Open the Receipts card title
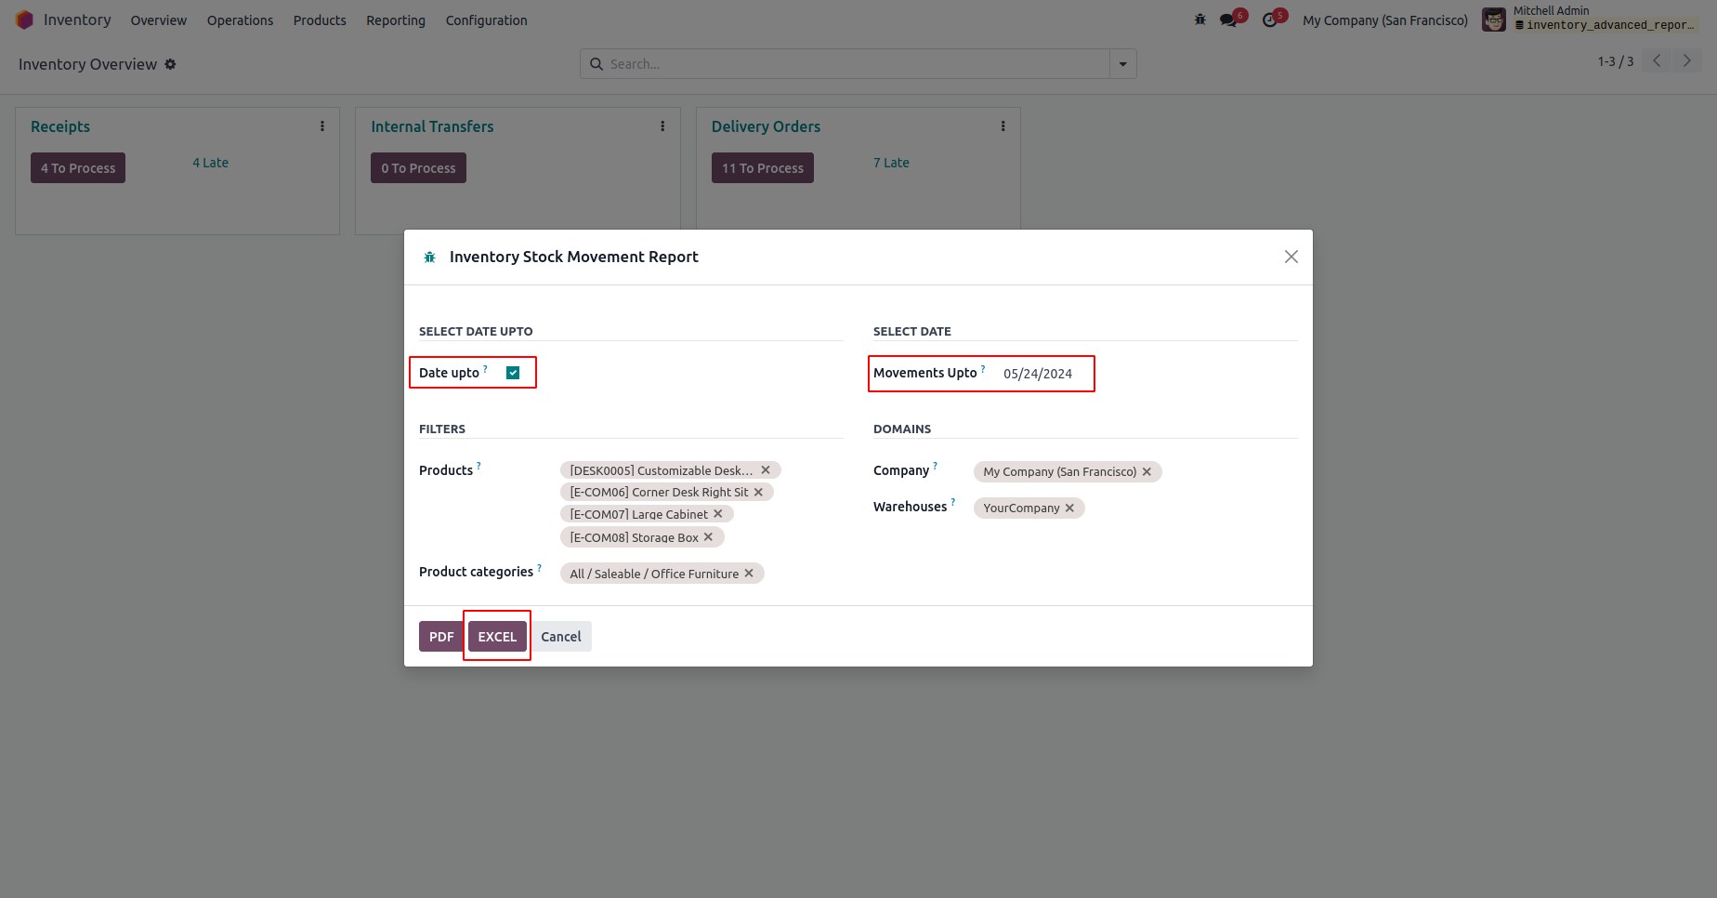 pos(60,126)
